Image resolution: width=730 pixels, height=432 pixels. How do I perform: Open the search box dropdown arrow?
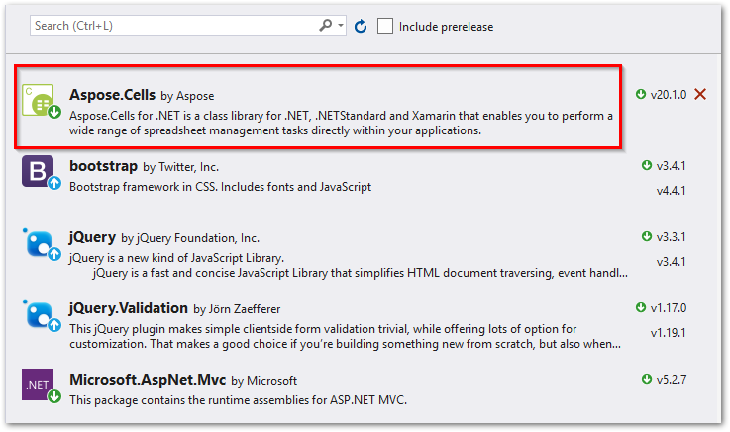coord(341,26)
